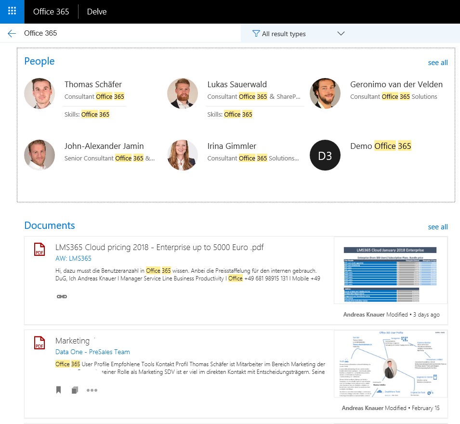Click Office 365 in the top header

click(x=51, y=12)
